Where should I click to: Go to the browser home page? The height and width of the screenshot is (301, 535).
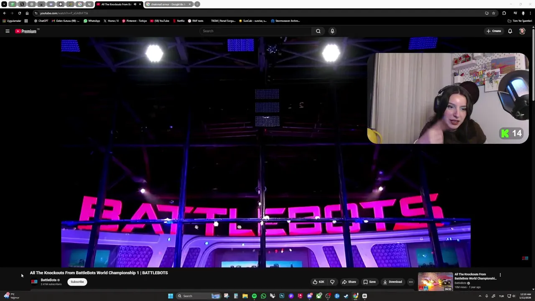pos(27,13)
